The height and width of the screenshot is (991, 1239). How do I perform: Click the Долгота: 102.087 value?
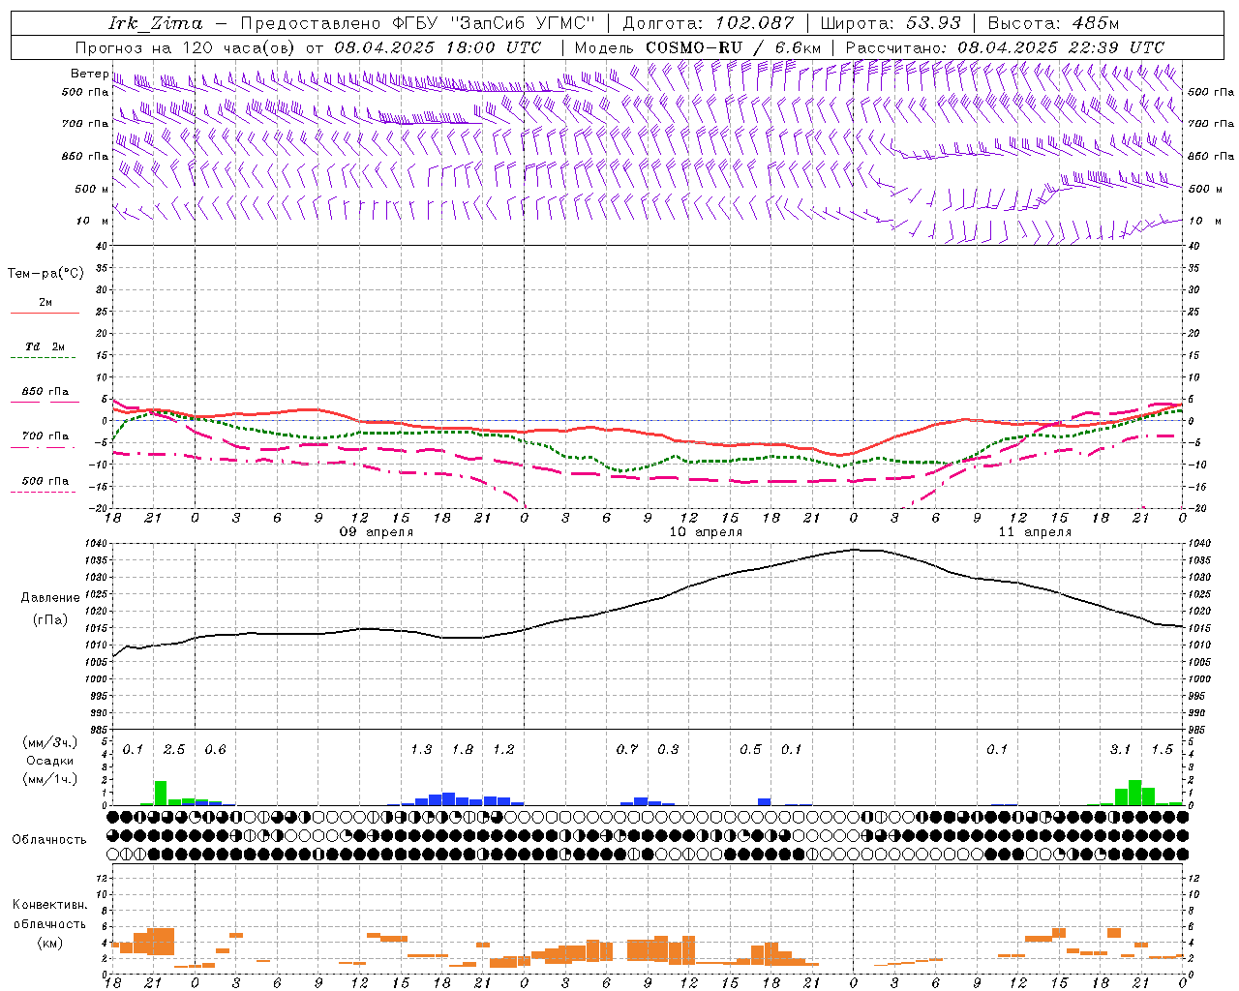pos(708,23)
